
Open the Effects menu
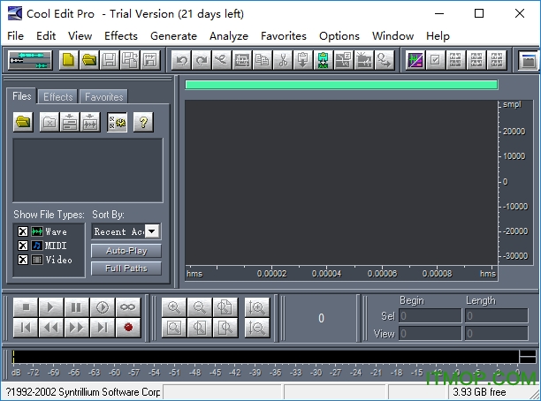pos(121,36)
